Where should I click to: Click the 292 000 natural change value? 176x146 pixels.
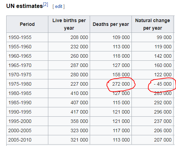click(x=163, y=103)
